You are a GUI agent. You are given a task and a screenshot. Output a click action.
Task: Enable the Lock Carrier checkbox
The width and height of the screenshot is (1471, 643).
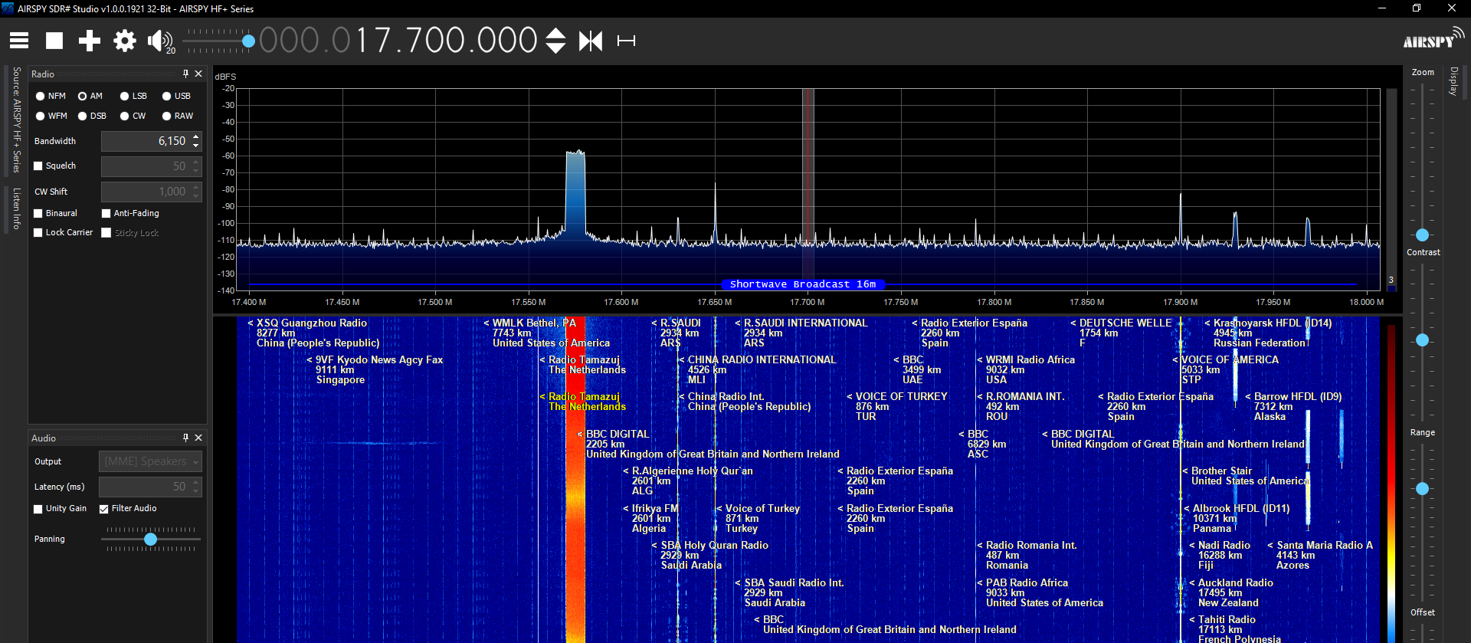click(38, 232)
